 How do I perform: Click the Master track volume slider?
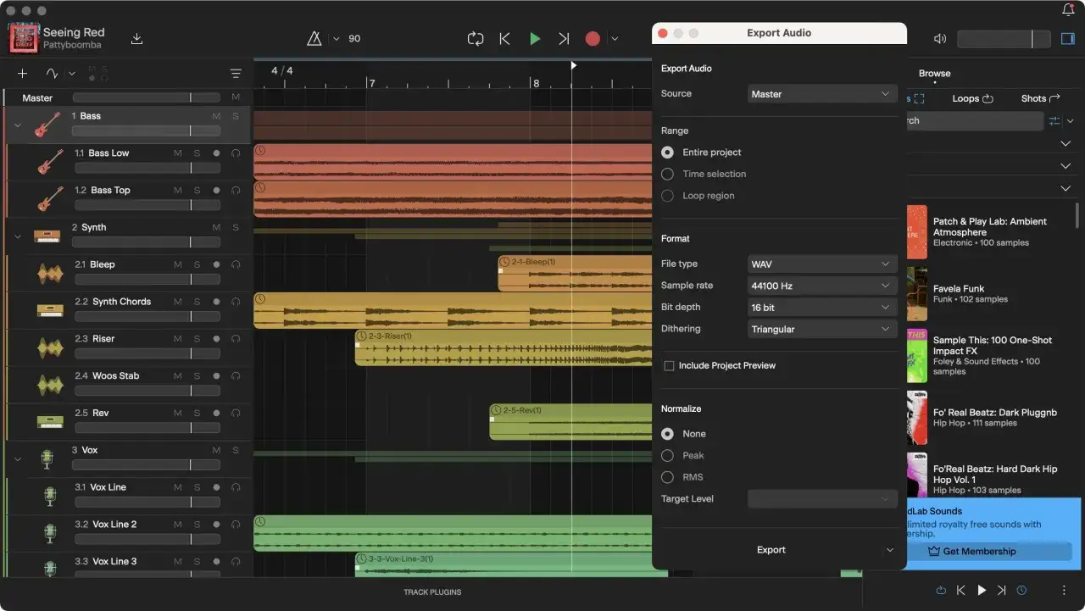pos(146,97)
